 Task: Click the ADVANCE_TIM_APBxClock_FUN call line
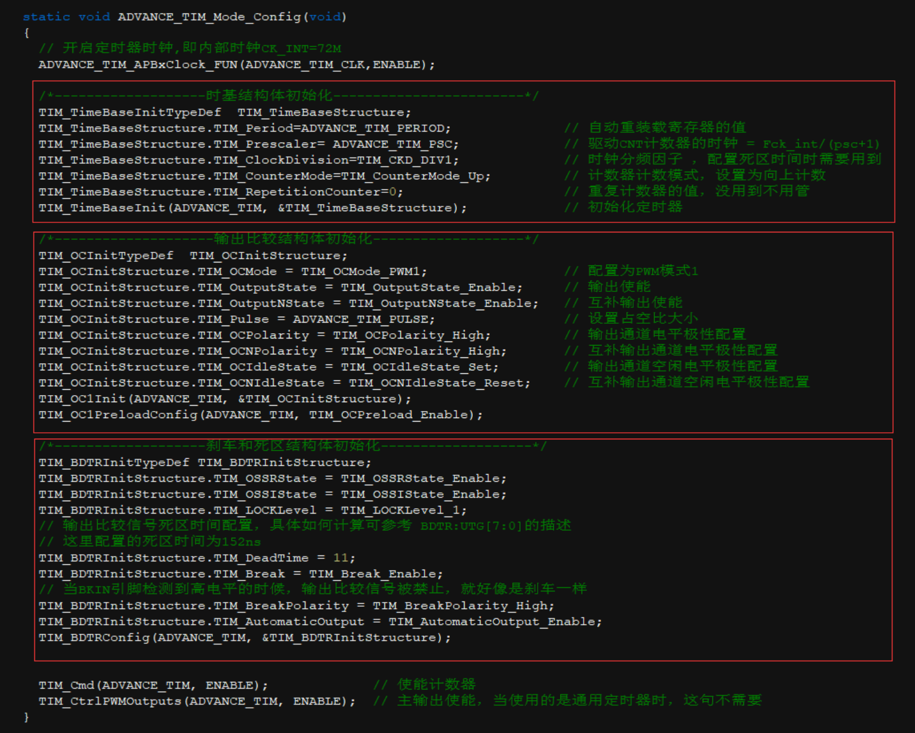[237, 64]
